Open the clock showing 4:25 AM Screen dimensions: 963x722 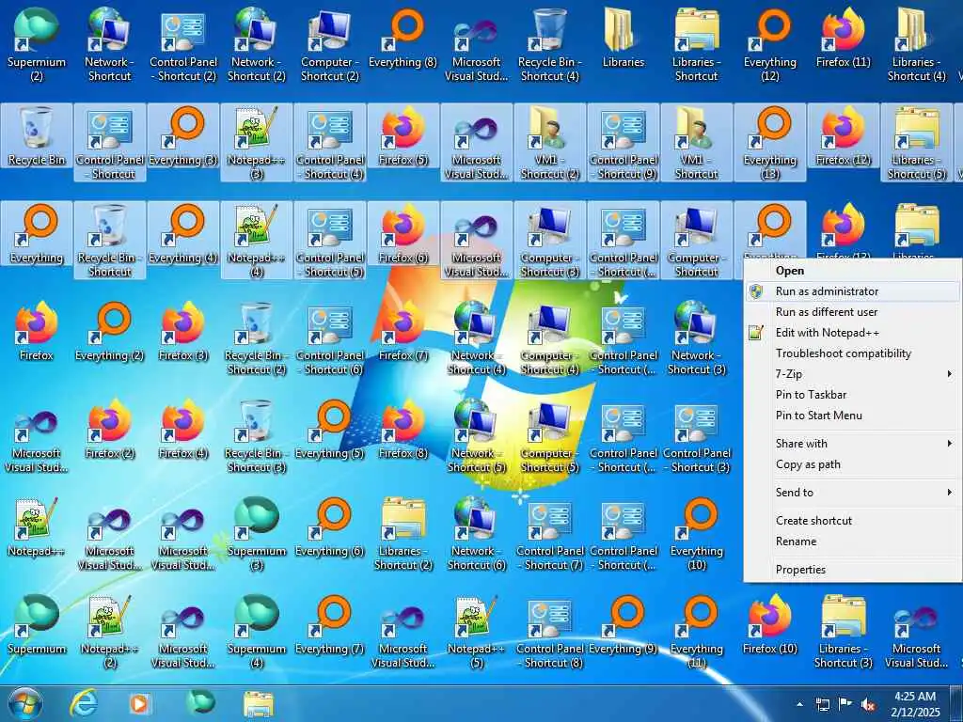pos(915,704)
